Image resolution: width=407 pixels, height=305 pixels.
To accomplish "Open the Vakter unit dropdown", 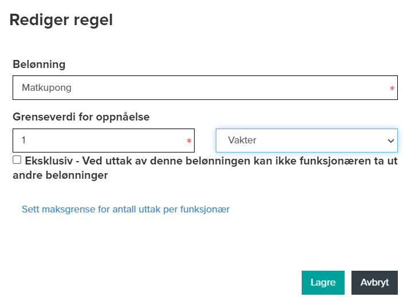I will (x=306, y=140).
